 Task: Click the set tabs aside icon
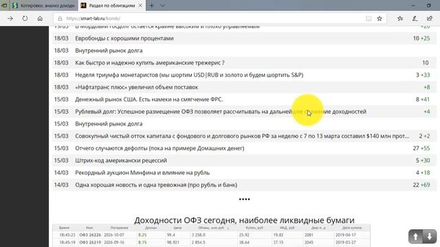[4, 5]
